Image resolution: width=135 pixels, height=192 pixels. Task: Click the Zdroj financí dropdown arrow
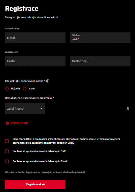(42, 109)
